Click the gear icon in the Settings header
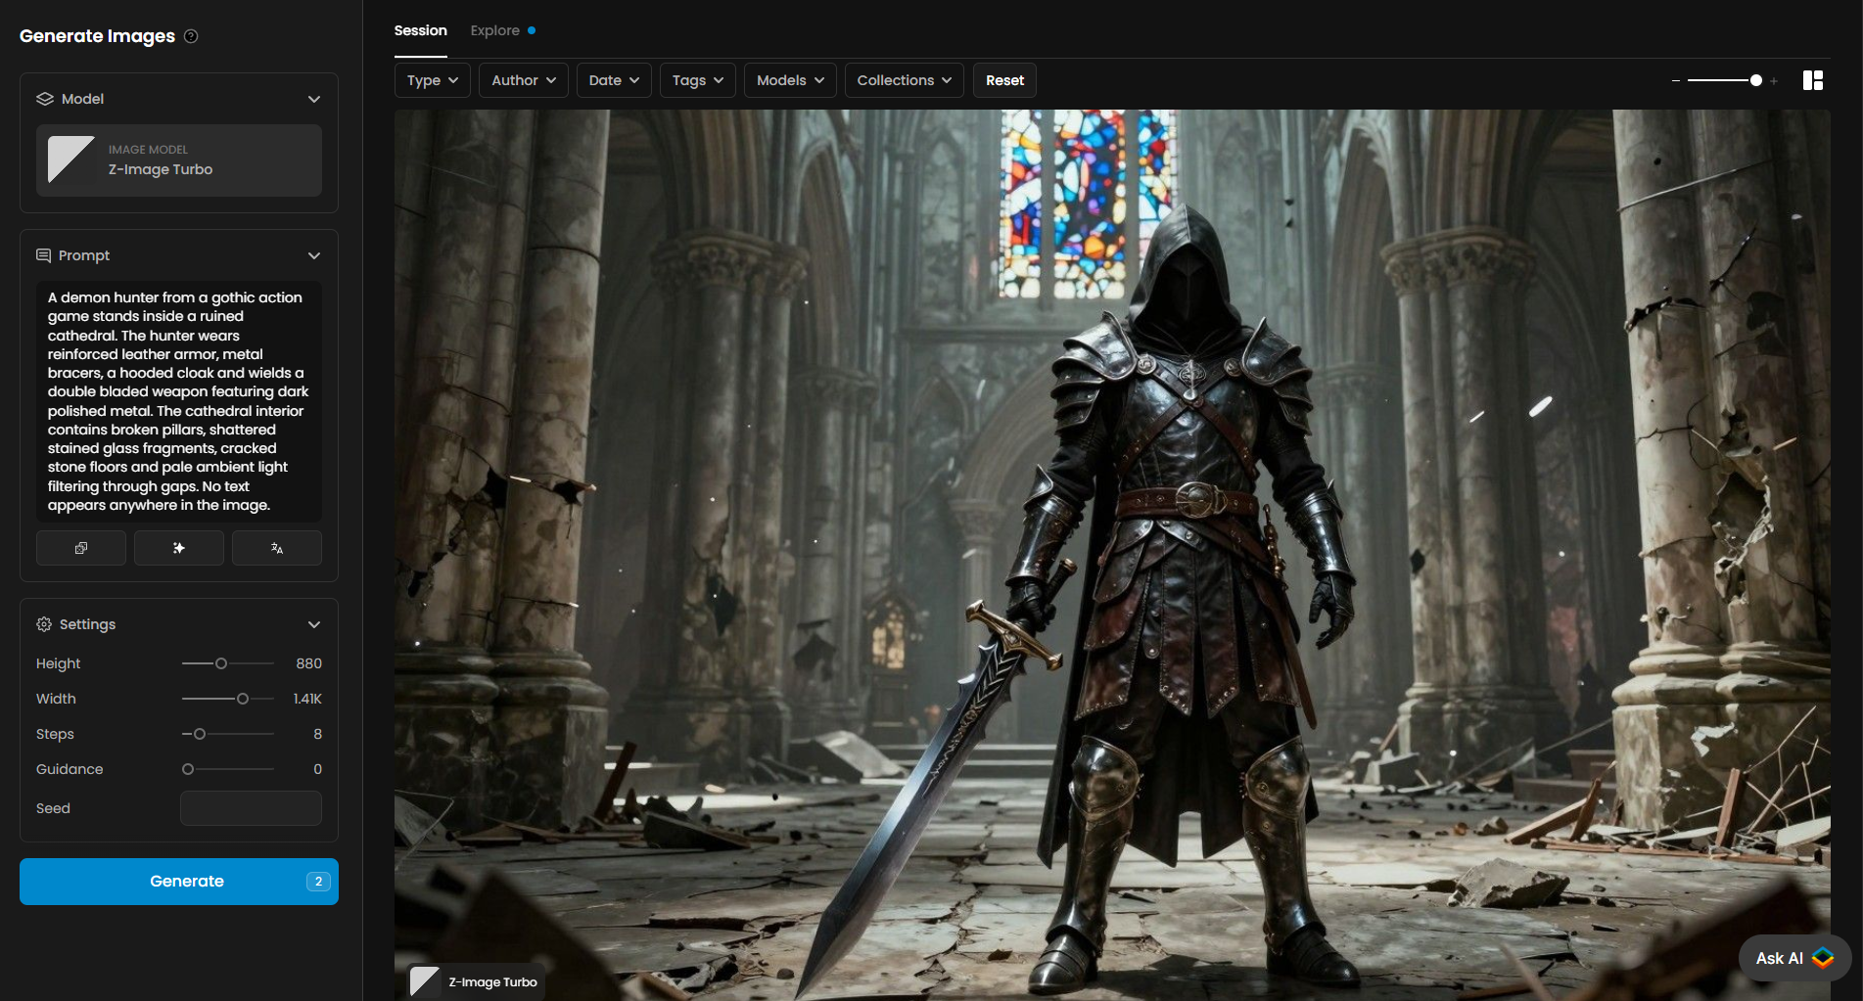The height and width of the screenshot is (1001, 1863). (x=44, y=624)
